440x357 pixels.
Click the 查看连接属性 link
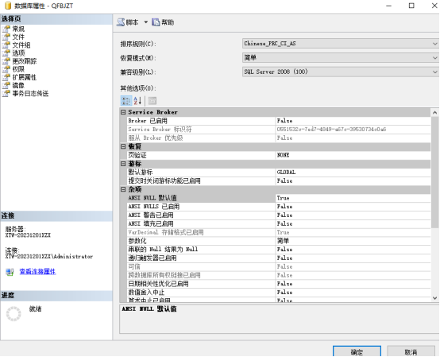coord(37,272)
